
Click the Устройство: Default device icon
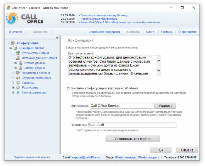point(18,53)
